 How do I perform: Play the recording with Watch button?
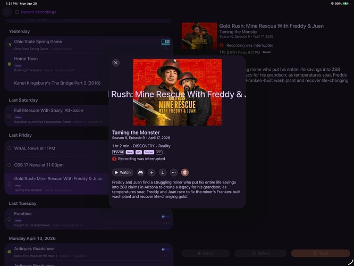click(123, 172)
